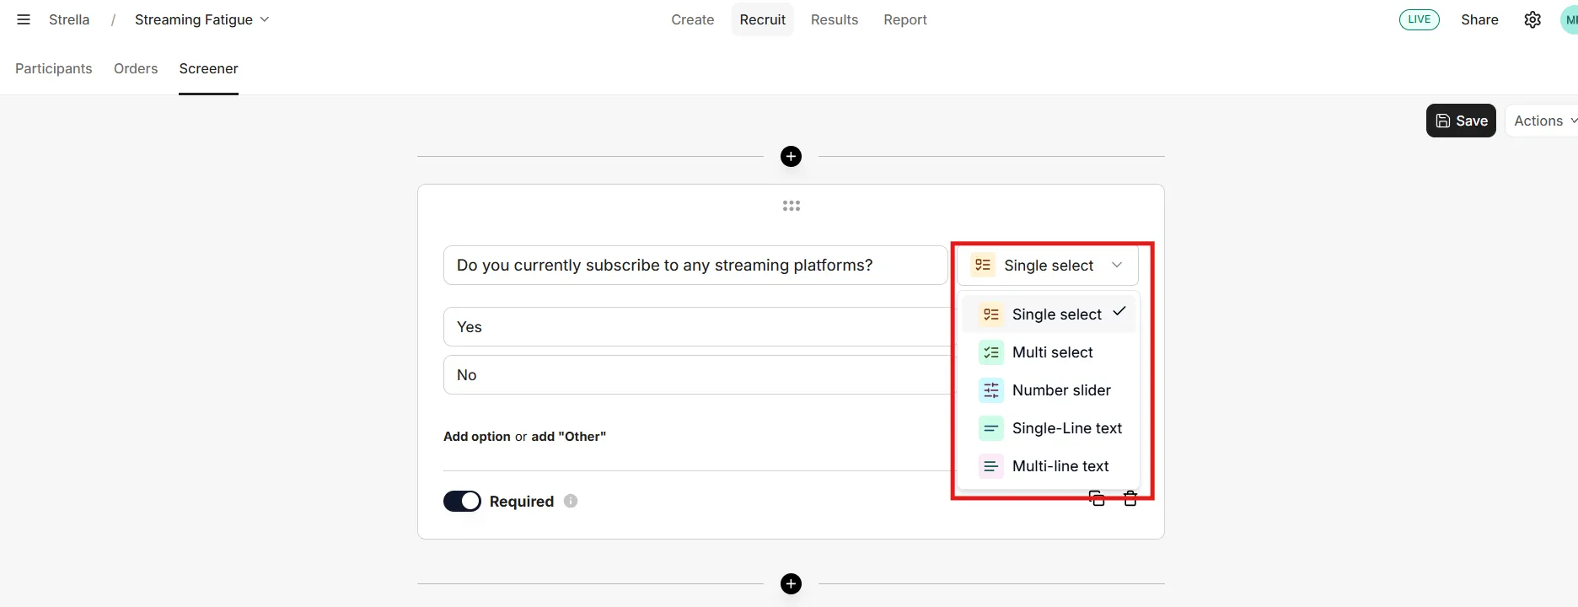
Task: Click add "Other" link
Action: coord(569,437)
